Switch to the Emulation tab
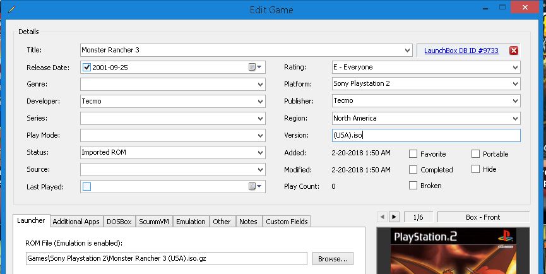Viewport: 546px width, 274px height. coord(191,222)
